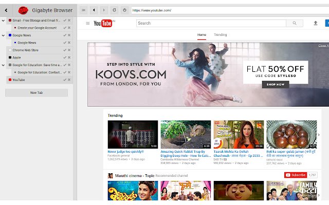
Task: Open Create your Google Account tab
Action: point(37,28)
